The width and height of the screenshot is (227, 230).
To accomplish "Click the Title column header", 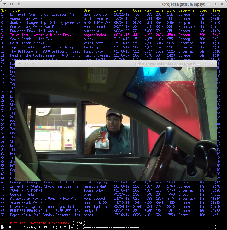I will click(x=15, y=10).
